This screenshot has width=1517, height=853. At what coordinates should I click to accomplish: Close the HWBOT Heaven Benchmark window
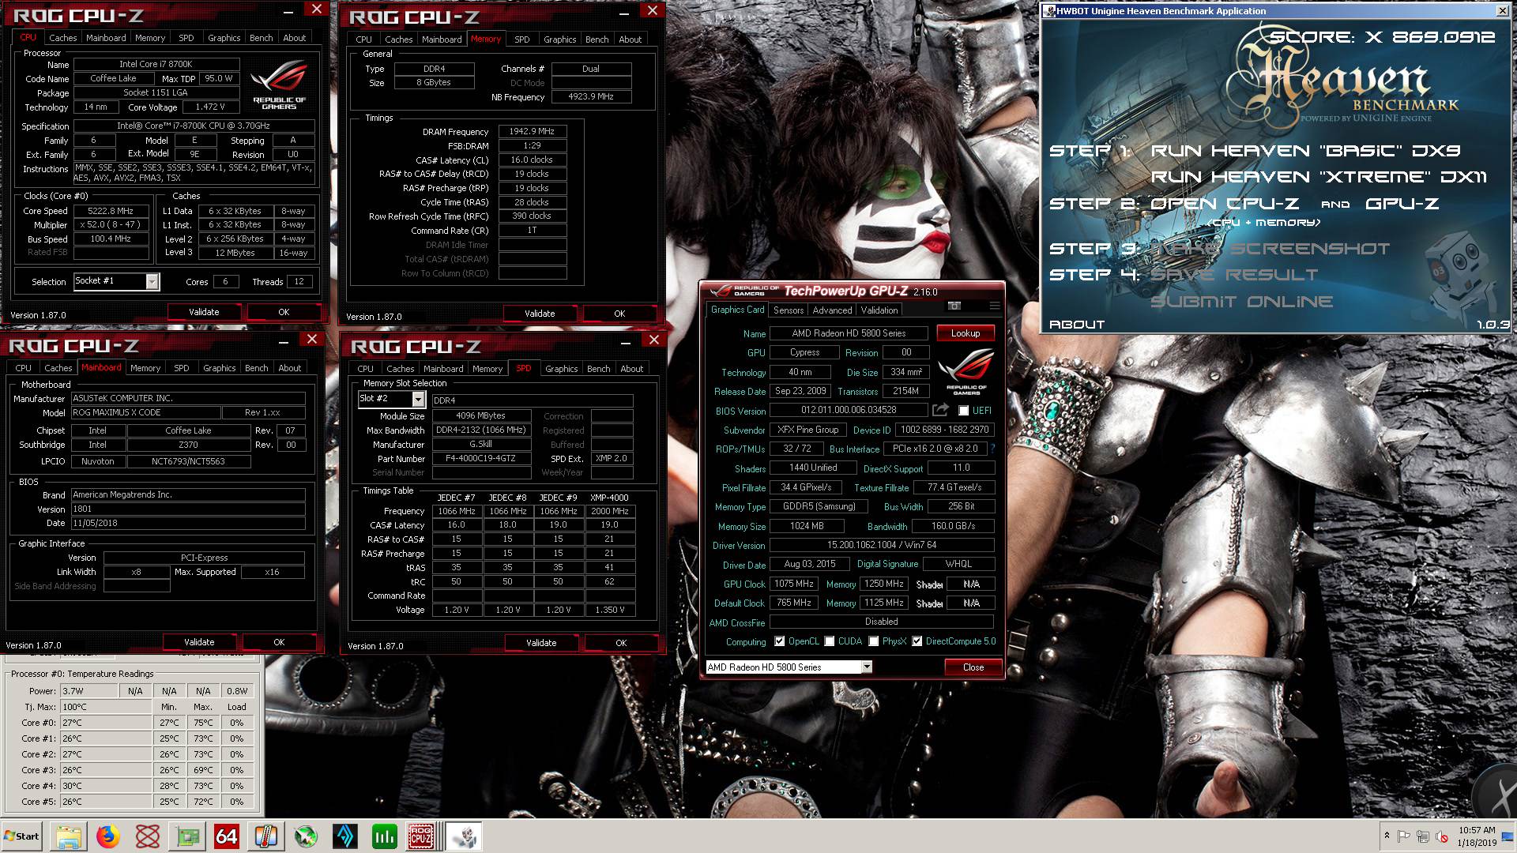click(x=1502, y=10)
